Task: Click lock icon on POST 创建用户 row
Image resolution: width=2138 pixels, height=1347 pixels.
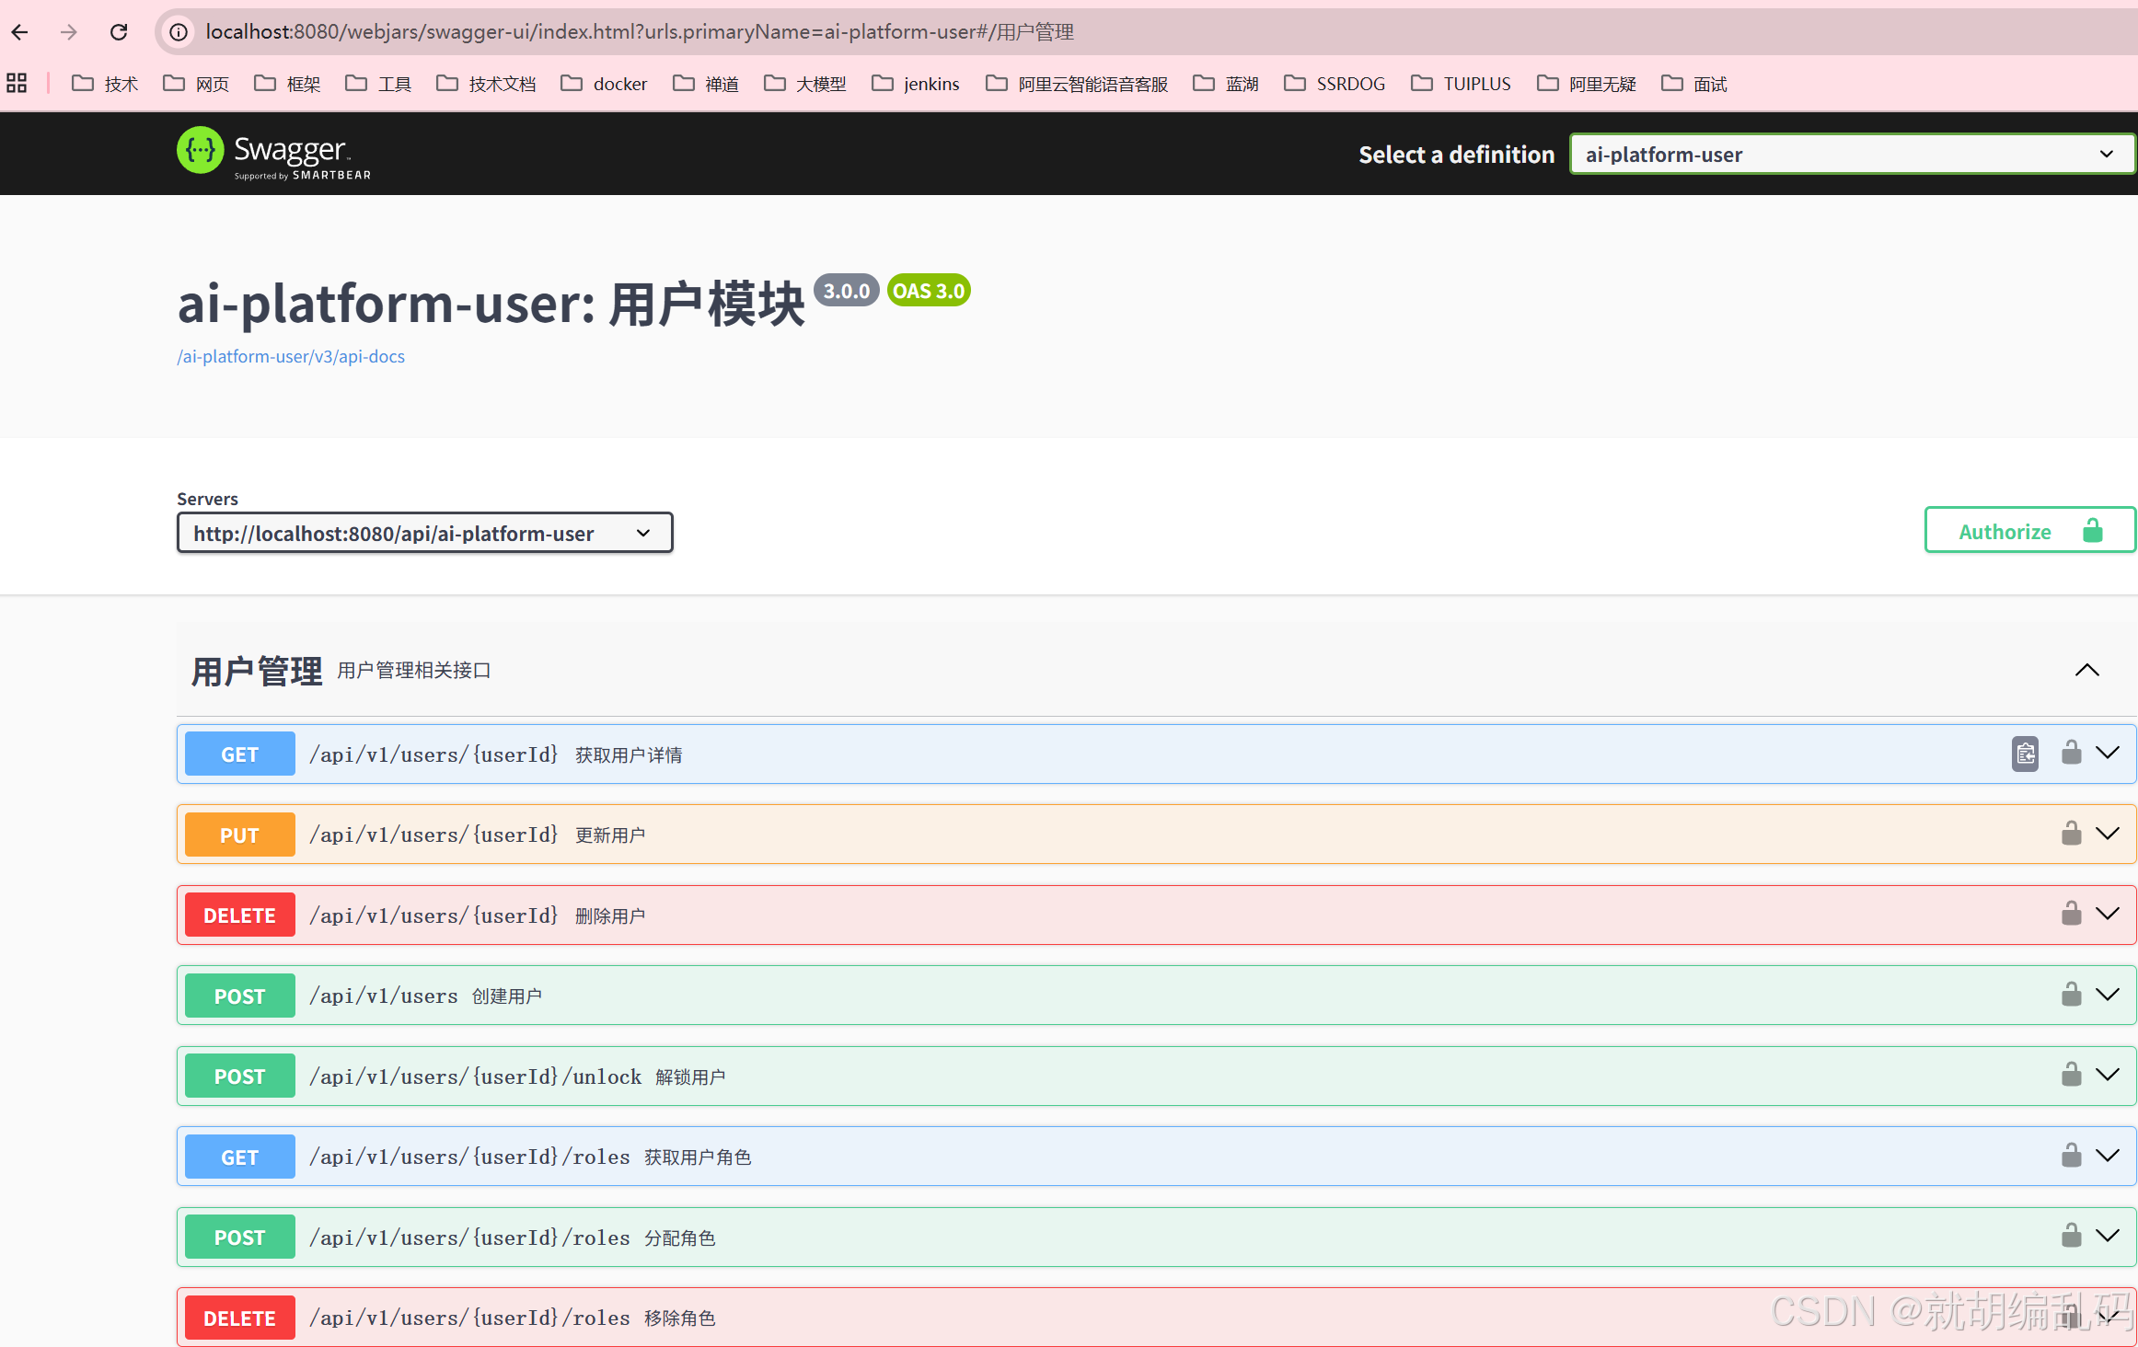Action: [x=2071, y=995]
